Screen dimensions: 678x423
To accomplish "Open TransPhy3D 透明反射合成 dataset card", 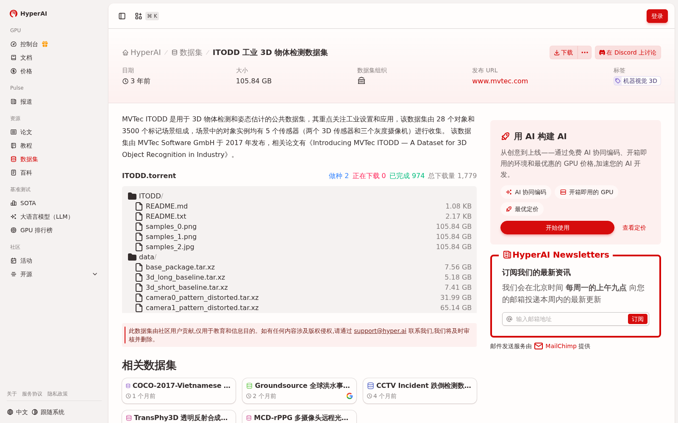I will pyautogui.click(x=179, y=417).
